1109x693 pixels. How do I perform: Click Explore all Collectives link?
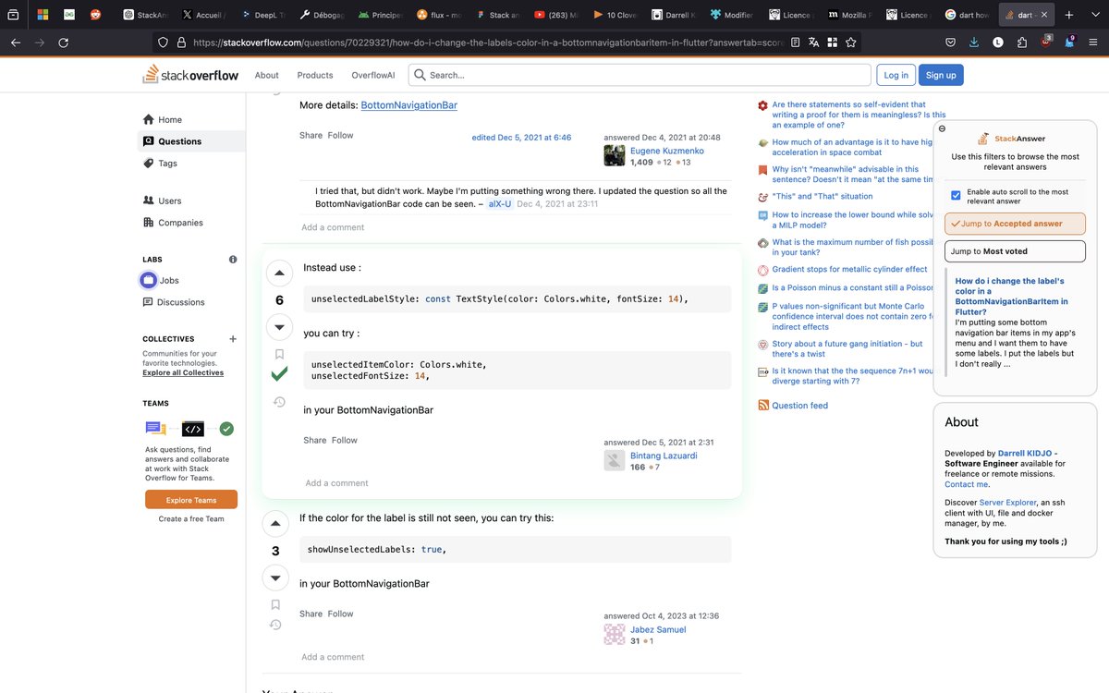click(183, 372)
